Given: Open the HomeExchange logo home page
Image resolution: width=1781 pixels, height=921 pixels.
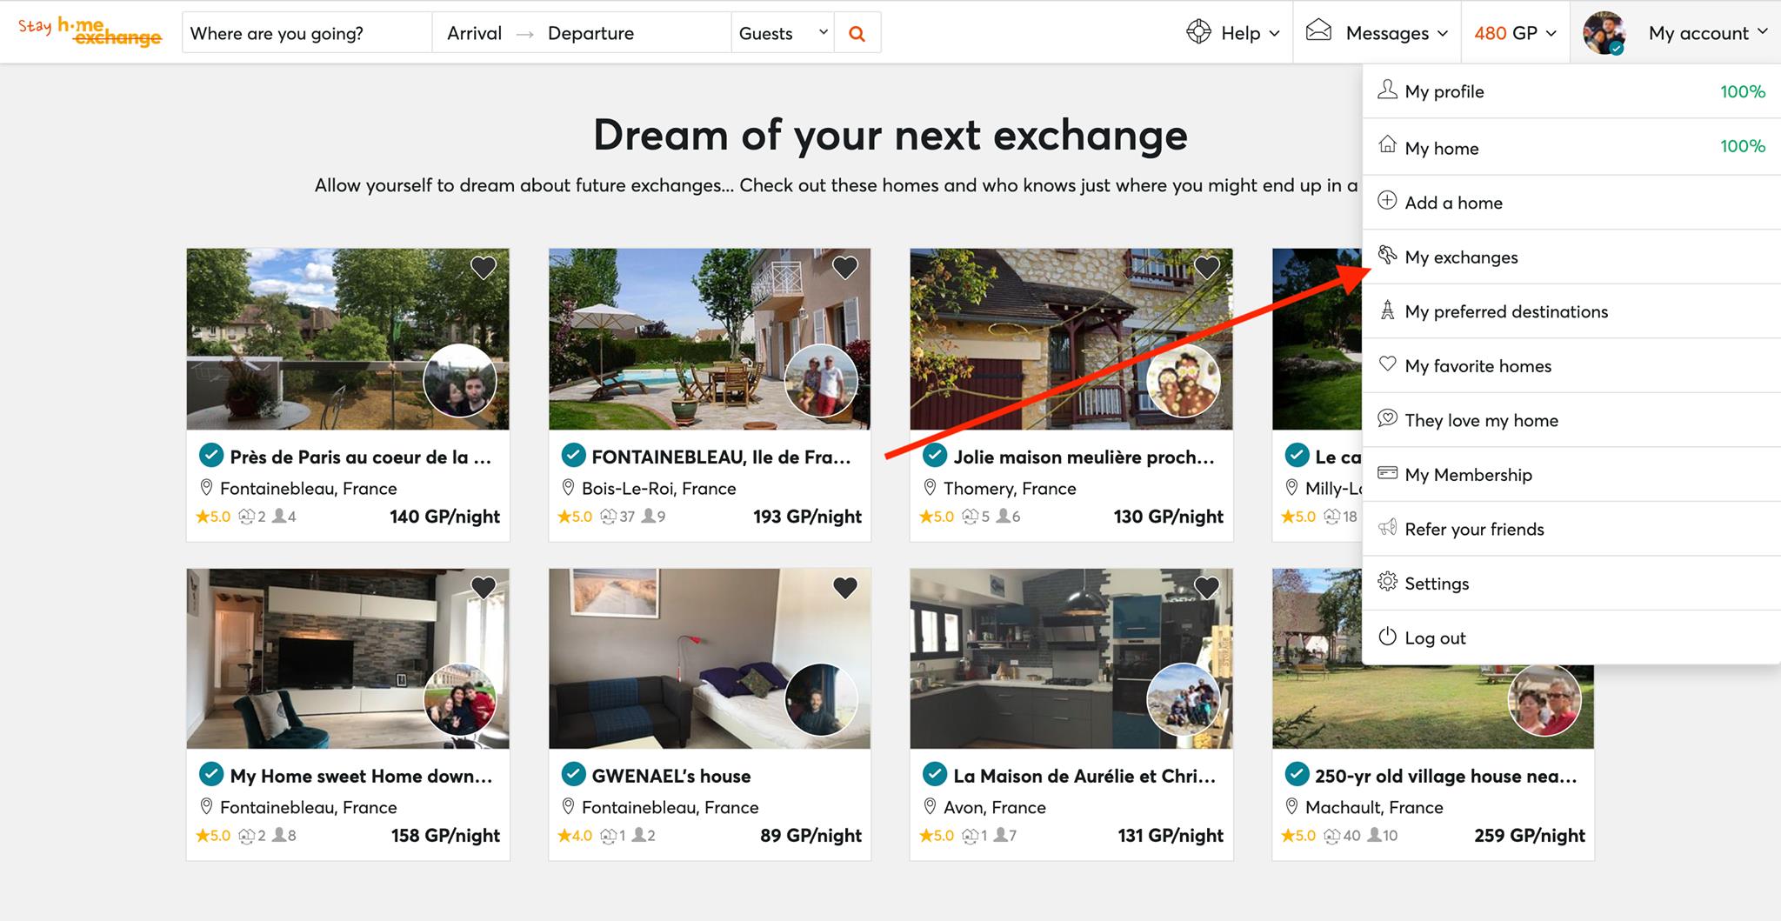Looking at the screenshot, I should pyautogui.click(x=90, y=31).
